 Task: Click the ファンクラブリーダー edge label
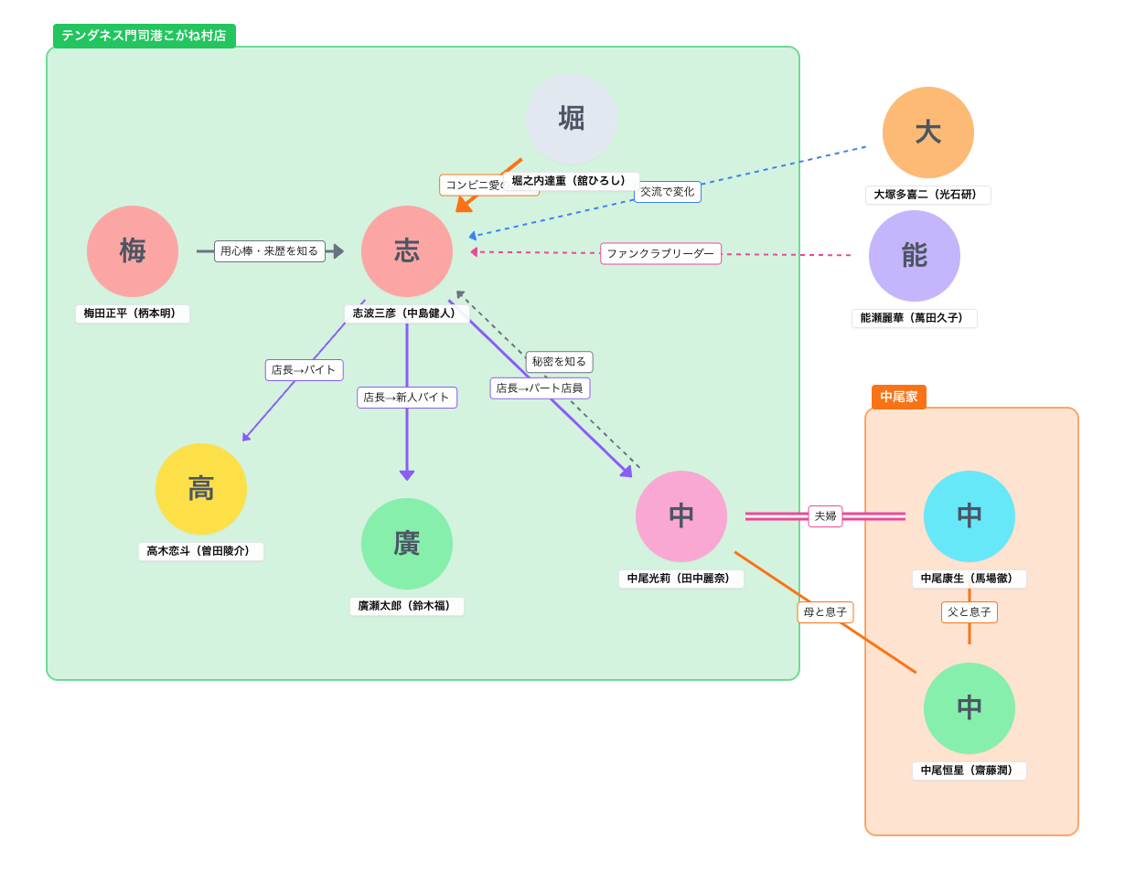(x=660, y=254)
